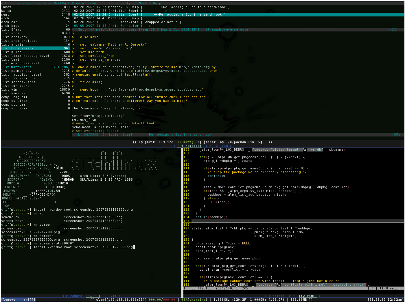
Task: Switch to screen window '3$ jabber'
Action: (207, 142)
